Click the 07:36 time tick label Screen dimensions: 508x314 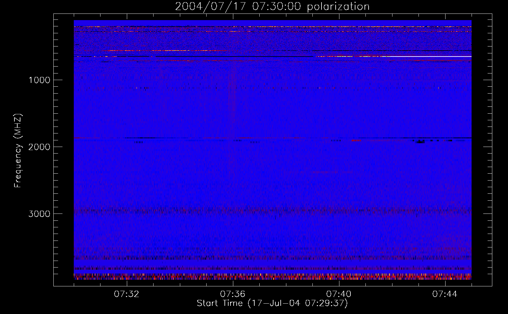233,294
